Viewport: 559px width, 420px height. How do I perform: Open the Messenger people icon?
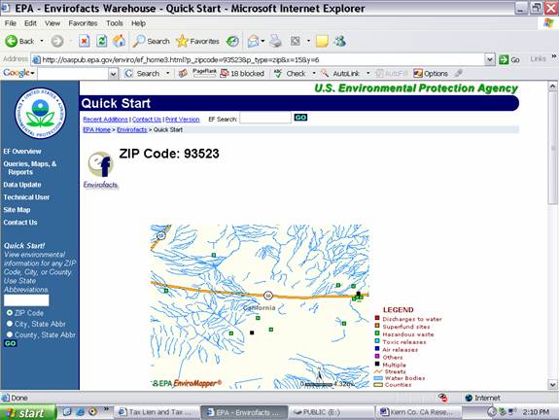[339, 42]
